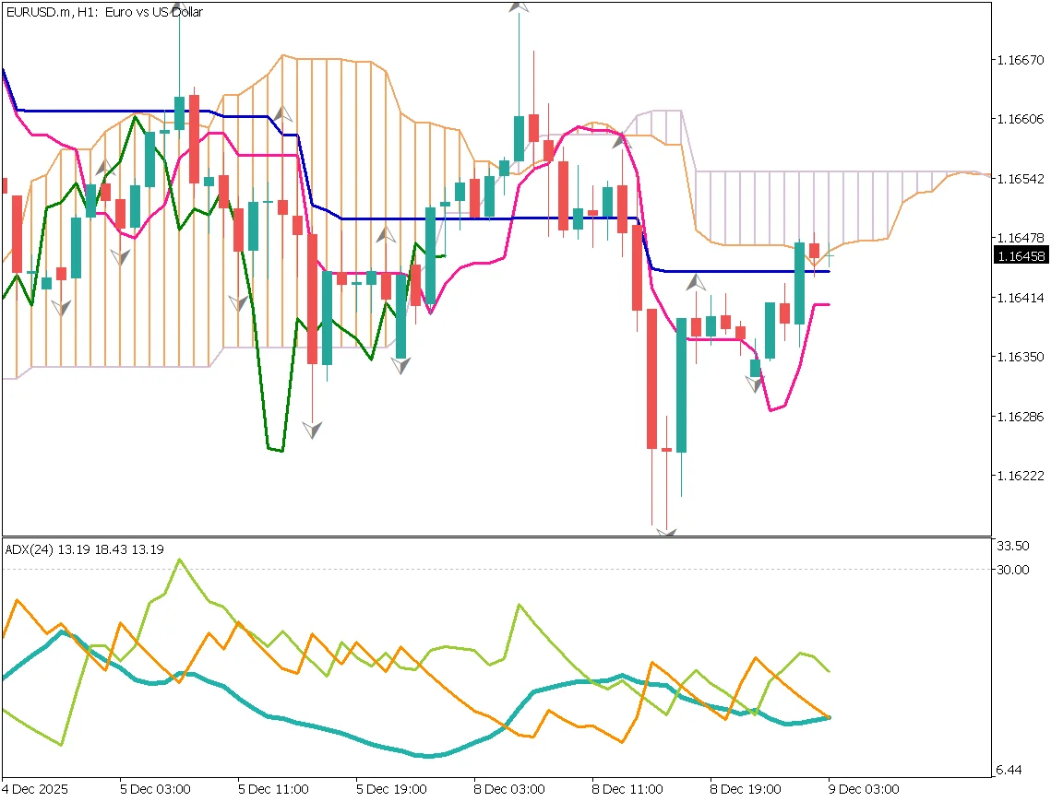Click the up fractal arrow at chart top
This screenshot has width=1063, height=802.
[x=520, y=6]
